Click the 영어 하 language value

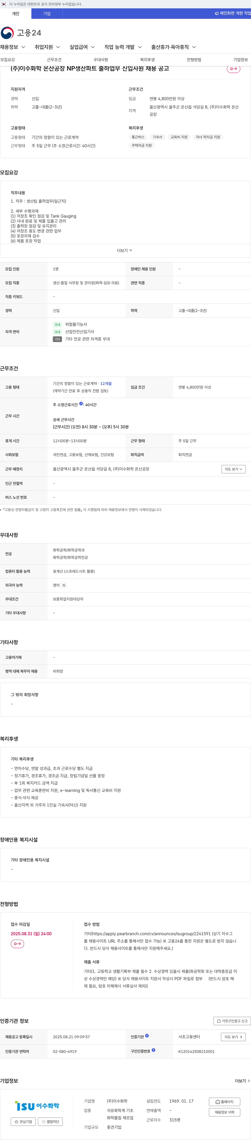pyautogui.click(x=60, y=585)
